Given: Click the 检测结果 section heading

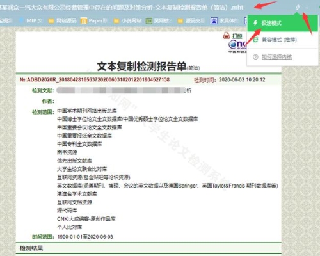Looking at the screenshot, I should tap(31, 248).
